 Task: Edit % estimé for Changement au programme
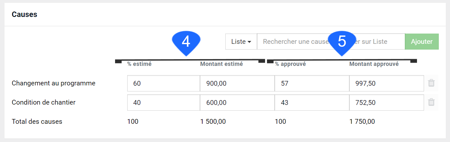163,83
